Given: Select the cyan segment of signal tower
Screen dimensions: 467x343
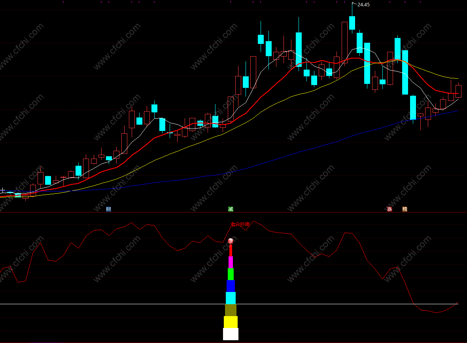Looking at the screenshot, I should coord(231,298).
